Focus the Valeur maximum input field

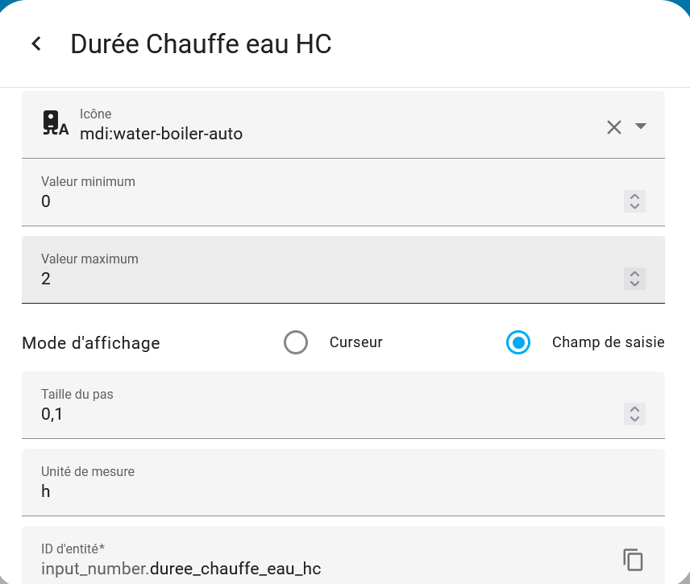tap(322, 279)
